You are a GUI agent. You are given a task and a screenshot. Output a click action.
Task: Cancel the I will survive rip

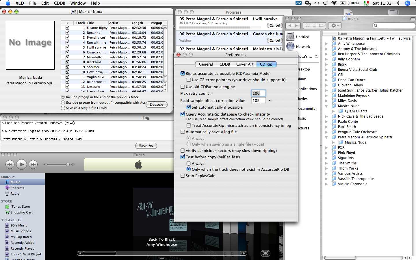(x=274, y=25)
